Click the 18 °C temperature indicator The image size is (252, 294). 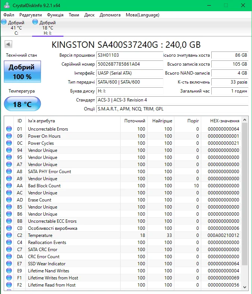pos(22,104)
